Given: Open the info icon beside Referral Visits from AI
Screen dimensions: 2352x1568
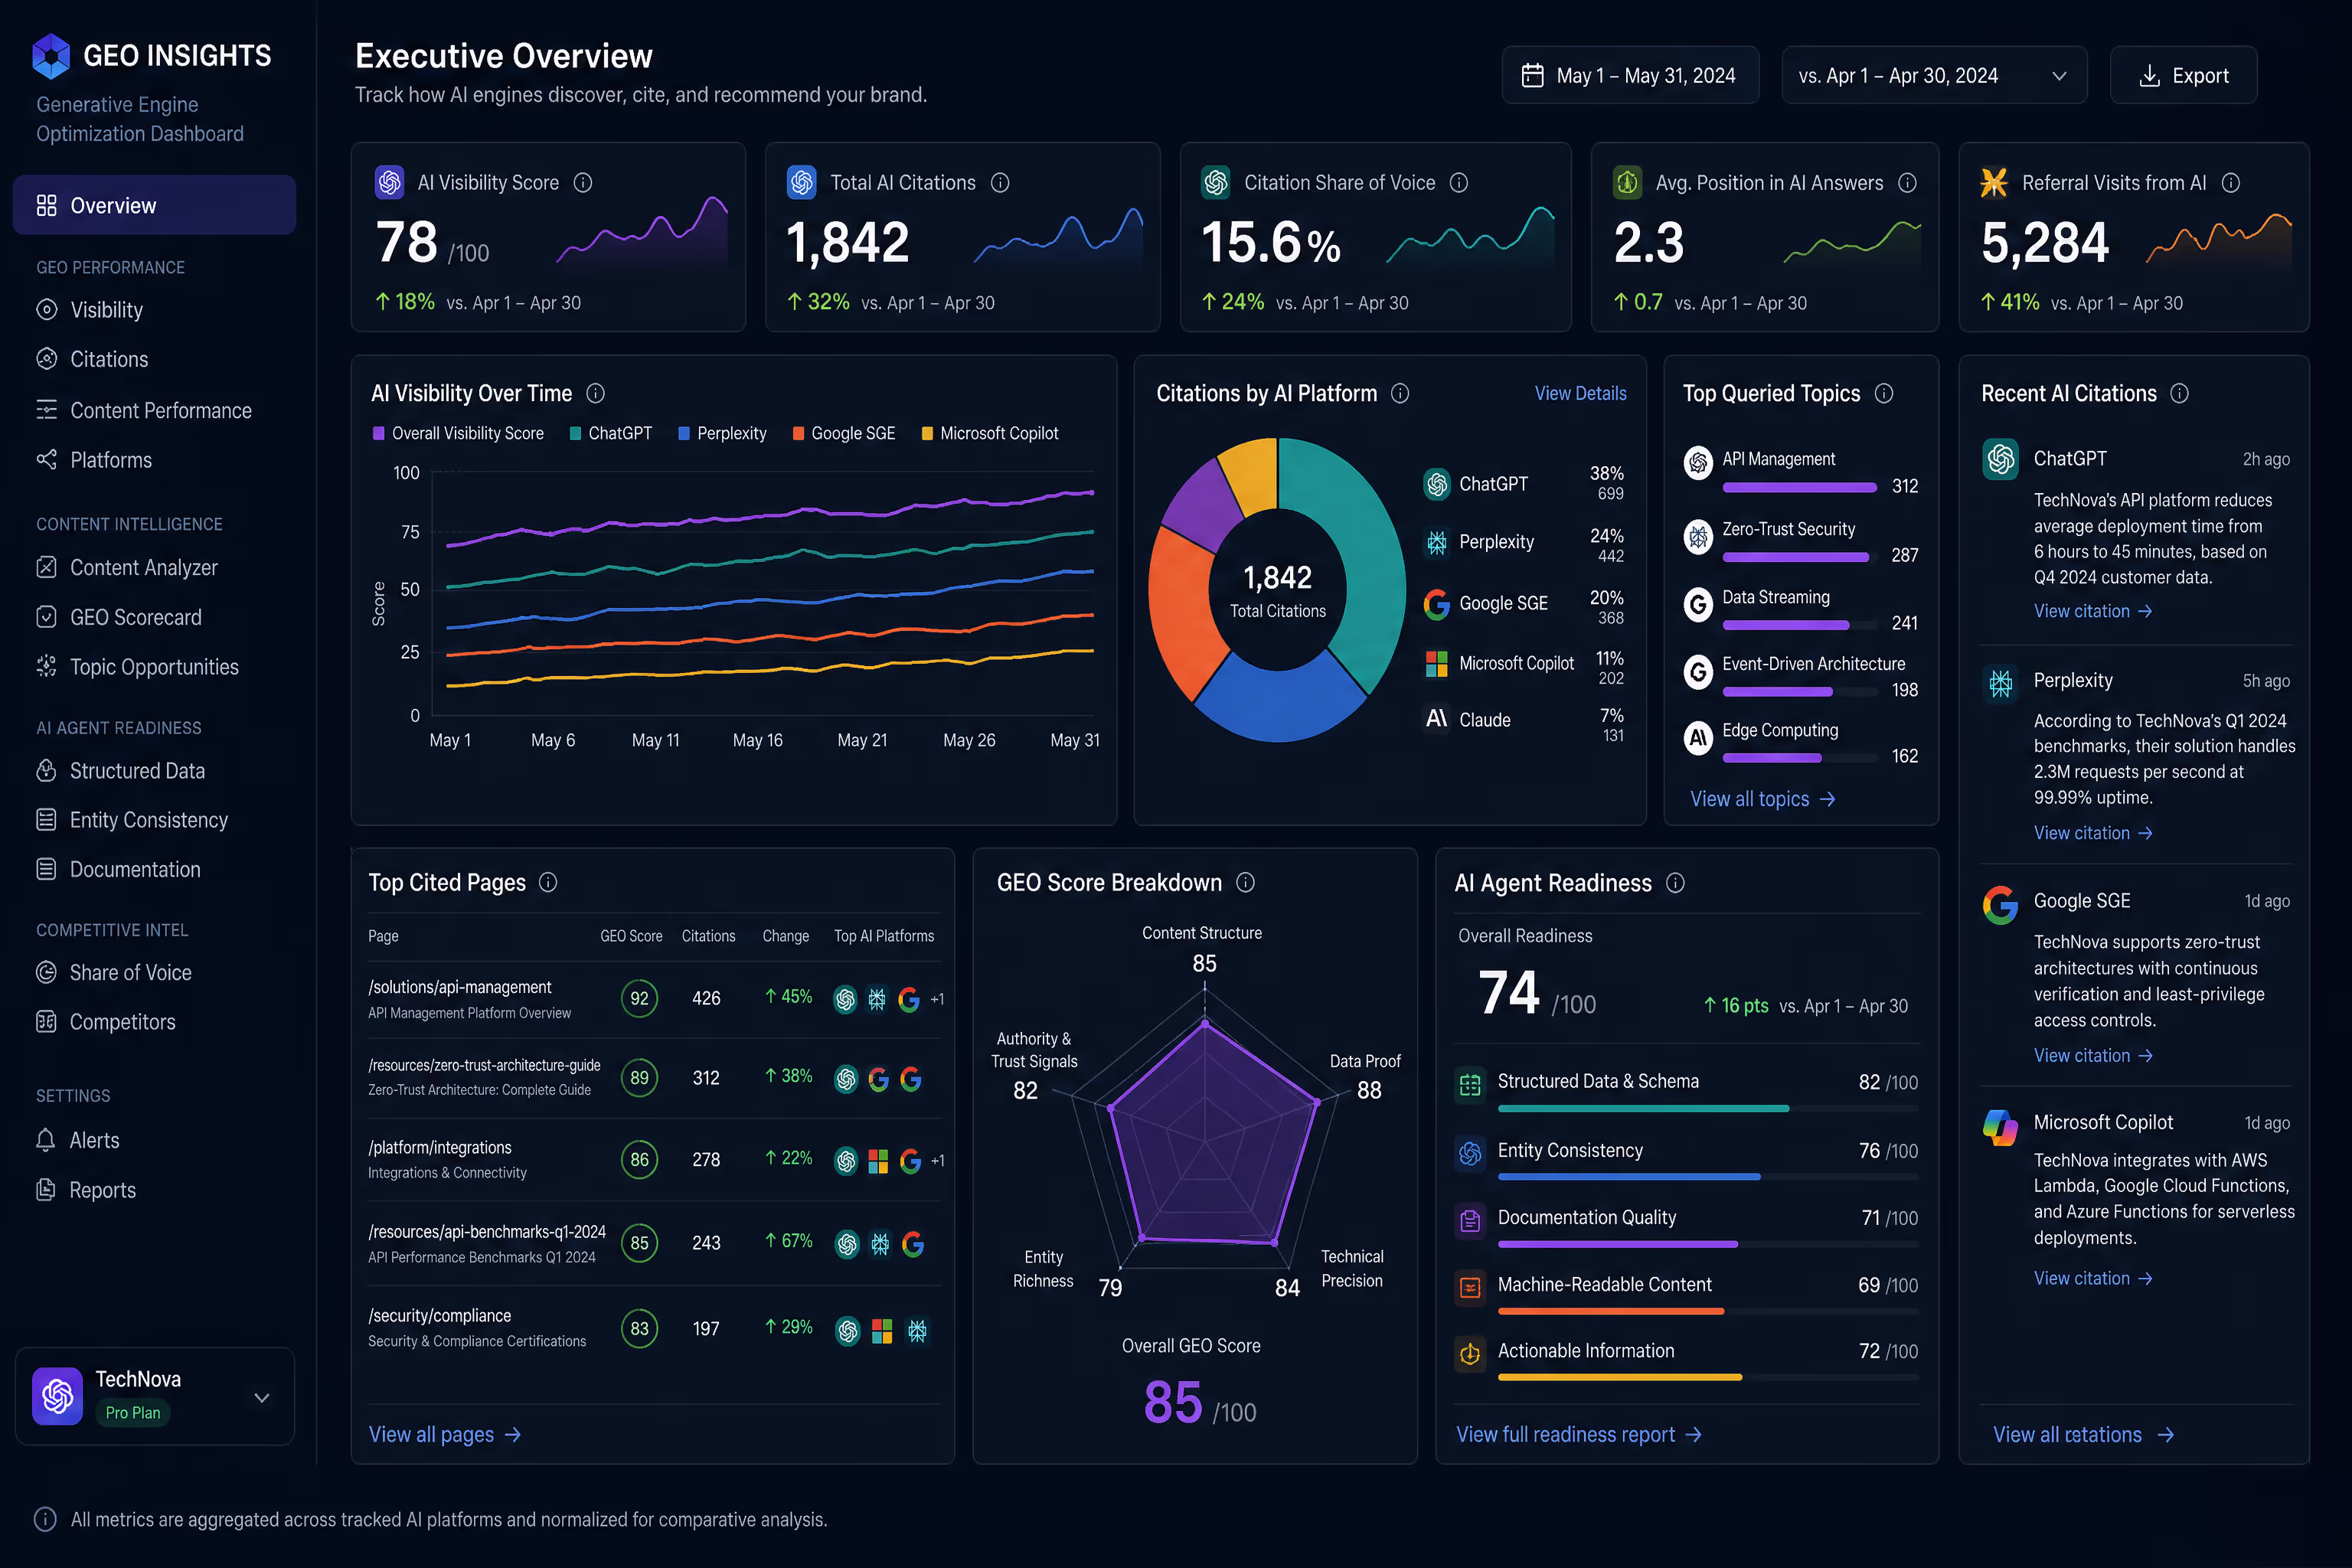Looking at the screenshot, I should (x=2231, y=182).
